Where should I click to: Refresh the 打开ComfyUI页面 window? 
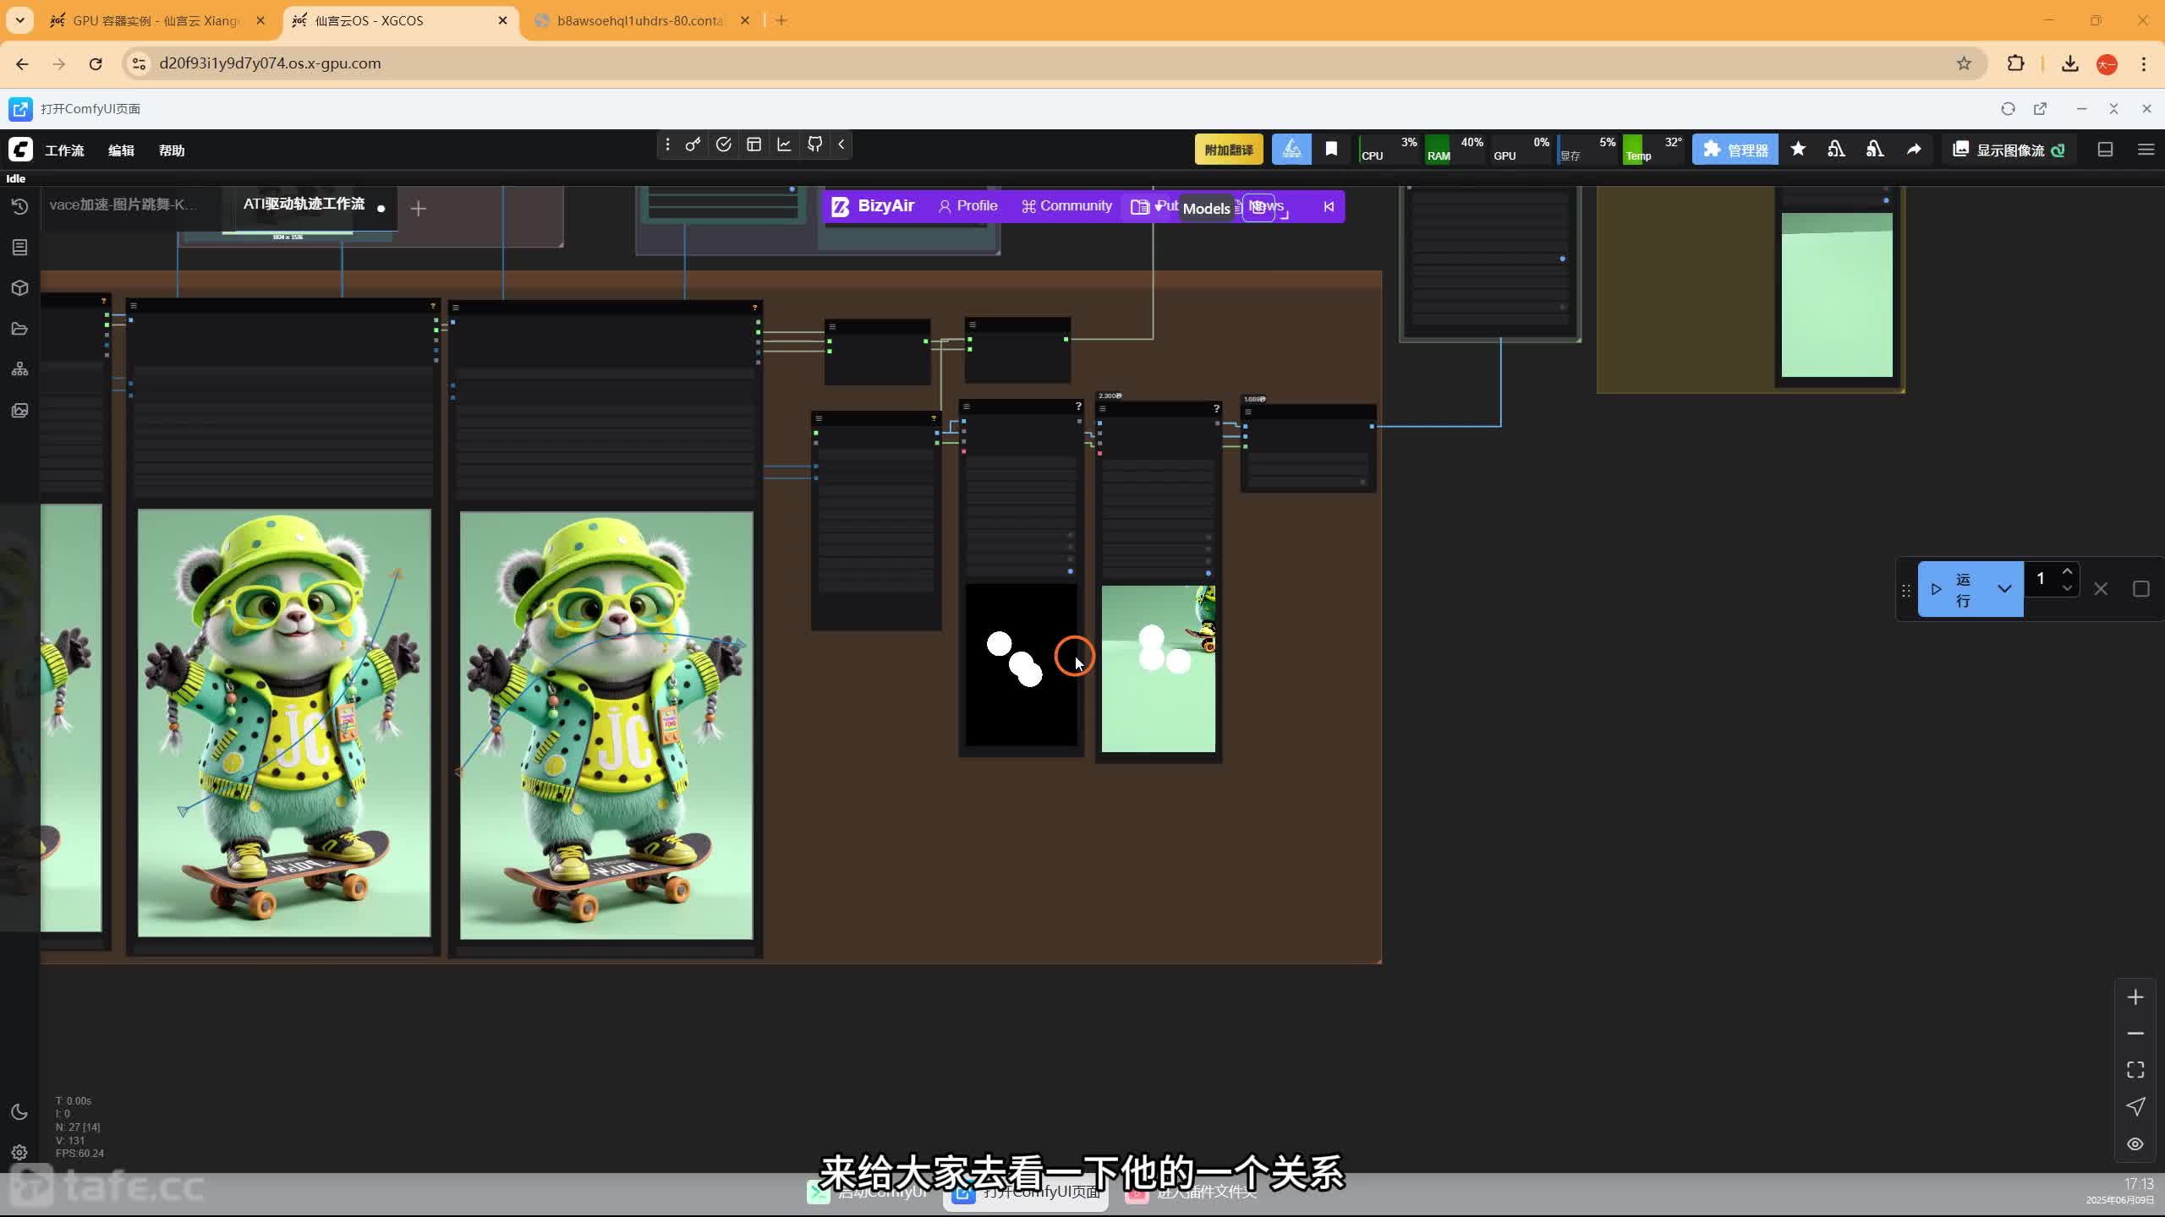point(2008,108)
